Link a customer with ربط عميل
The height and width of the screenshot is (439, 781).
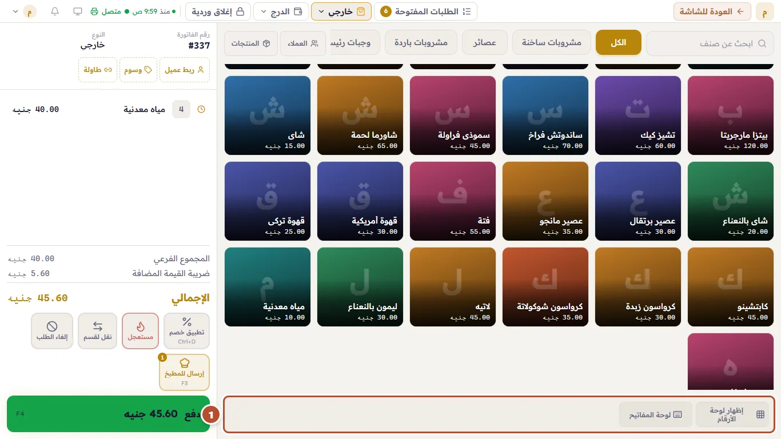(x=185, y=70)
